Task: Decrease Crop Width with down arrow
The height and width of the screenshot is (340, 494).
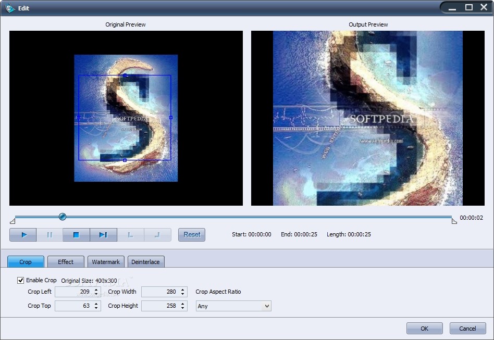Action: pos(183,294)
